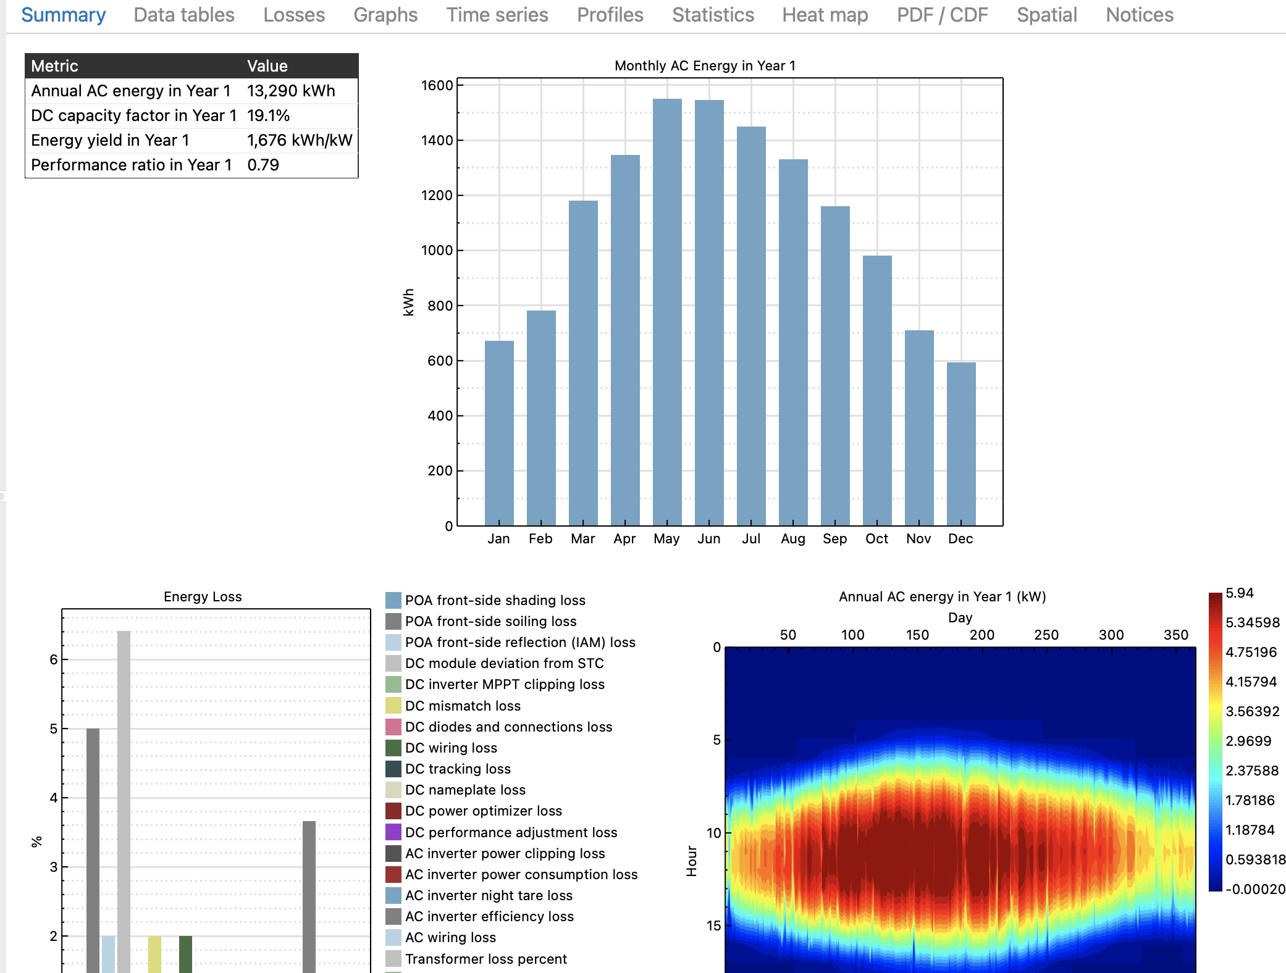Click the Summary tab
This screenshot has width=1286, height=973.
[63, 15]
